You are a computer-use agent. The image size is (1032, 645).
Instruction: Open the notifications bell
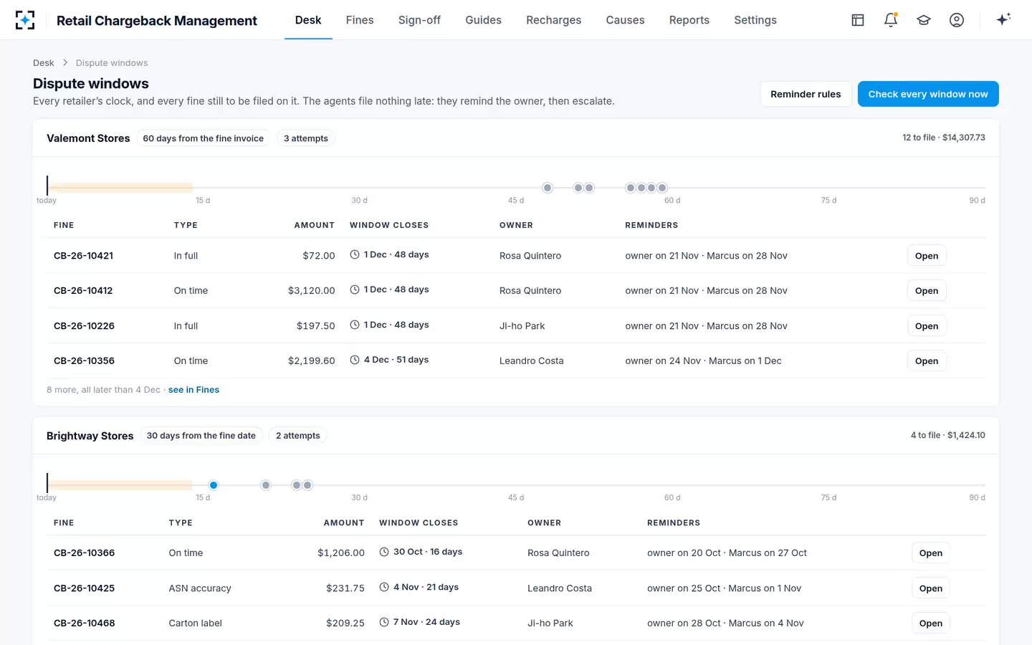click(x=891, y=20)
